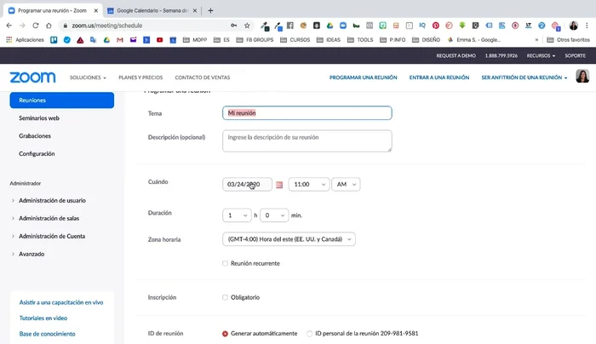596x344 pixels.
Task: Click browser back arrow
Action: tap(9, 26)
